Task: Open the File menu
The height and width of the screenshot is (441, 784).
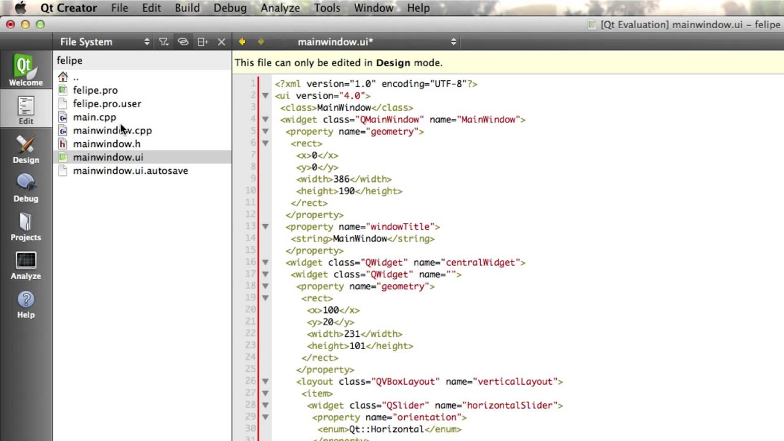Action: point(119,8)
